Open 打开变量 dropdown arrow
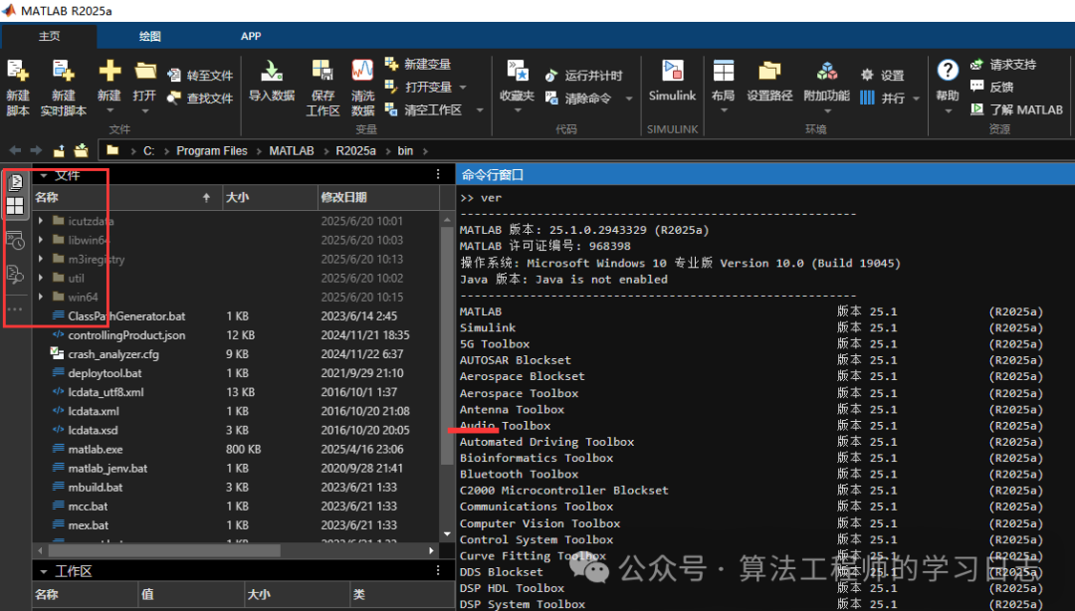The image size is (1075, 611). click(x=463, y=88)
